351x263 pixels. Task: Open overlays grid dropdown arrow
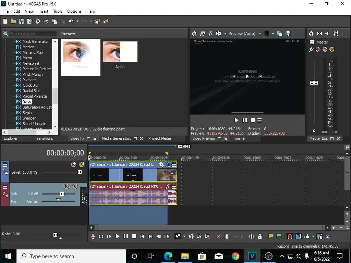click(273, 34)
